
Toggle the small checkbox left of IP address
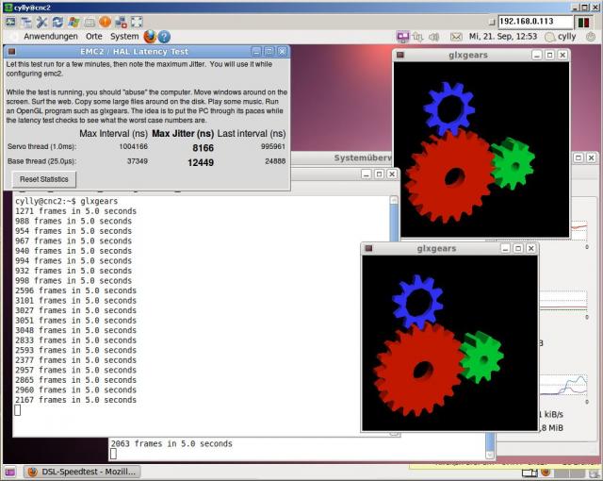coord(492,23)
